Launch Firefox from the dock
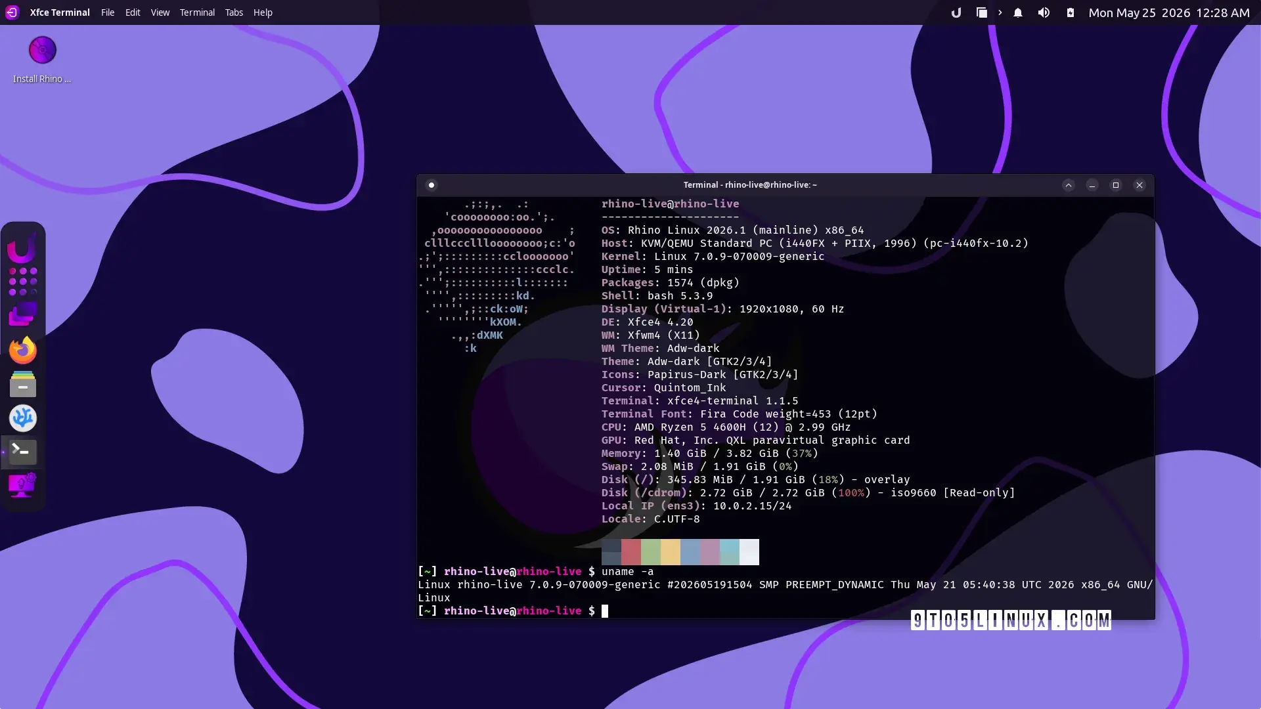The width and height of the screenshot is (1261, 709). pos(22,350)
